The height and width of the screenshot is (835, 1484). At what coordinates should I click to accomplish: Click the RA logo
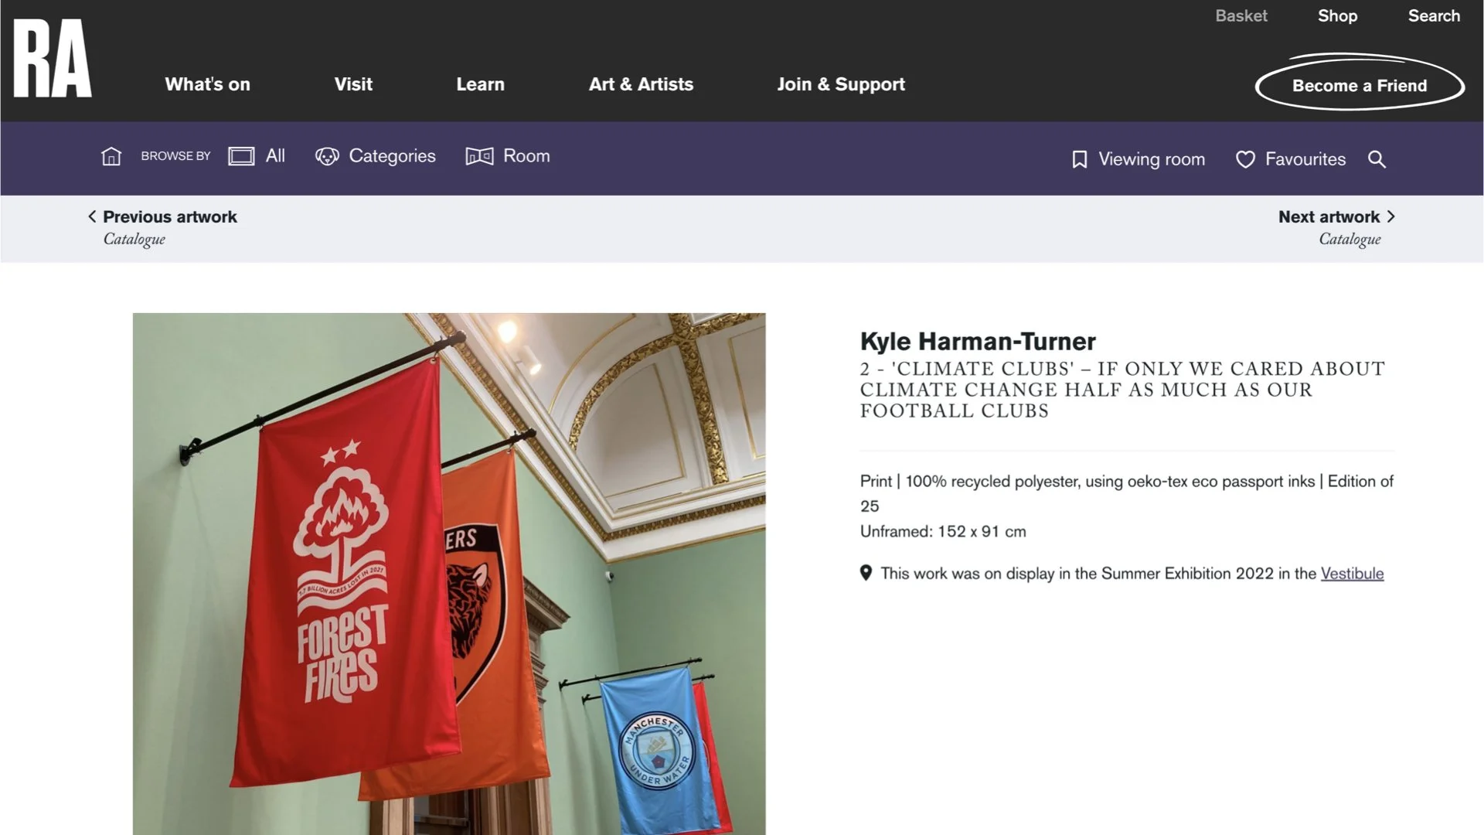click(x=53, y=59)
